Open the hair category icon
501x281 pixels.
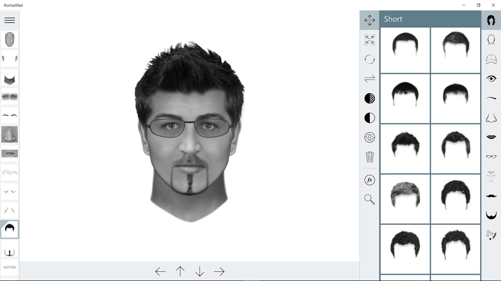point(491,20)
